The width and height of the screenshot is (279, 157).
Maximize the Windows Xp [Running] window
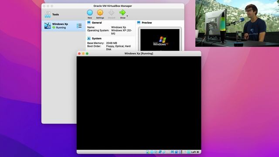(87, 54)
